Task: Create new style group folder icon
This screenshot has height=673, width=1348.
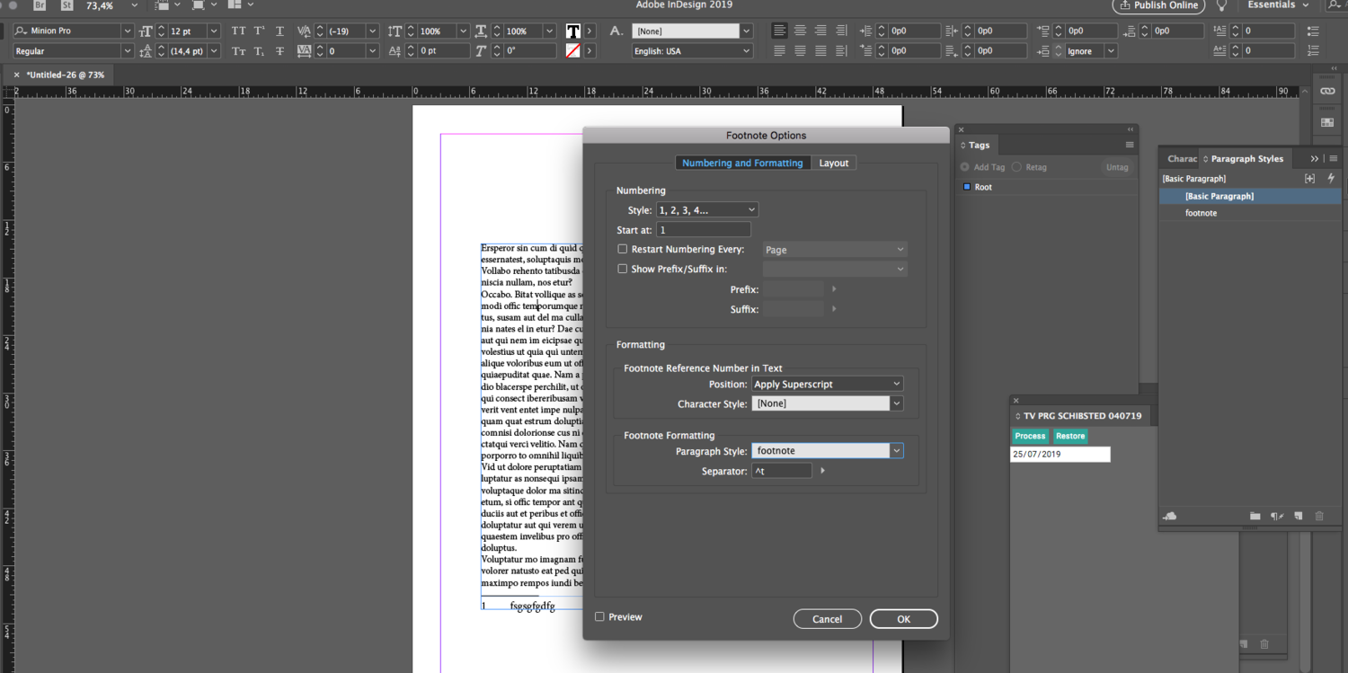Action: (x=1255, y=516)
